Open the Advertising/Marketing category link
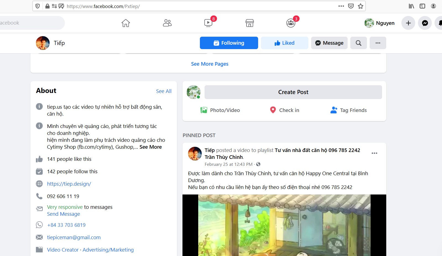Screen dimensions: 442x256 point(108,250)
